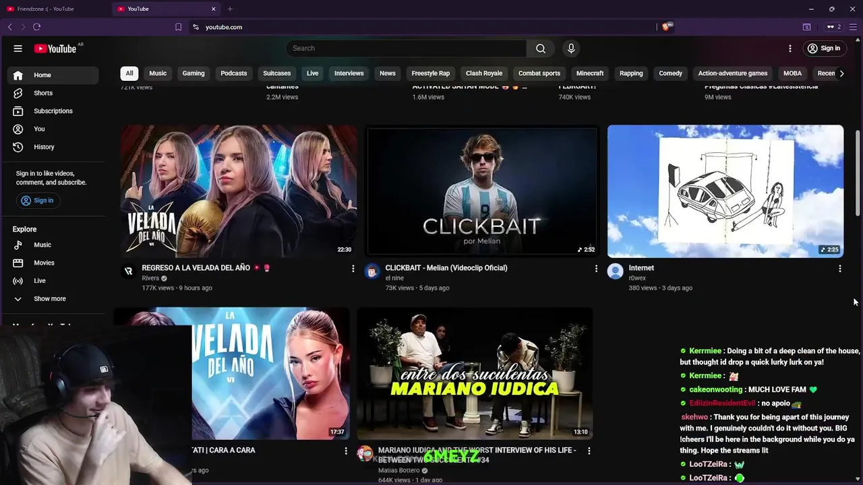Open the CLICKBAIT Melian video thumbnail
The width and height of the screenshot is (863, 485).
click(x=482, y=191)
